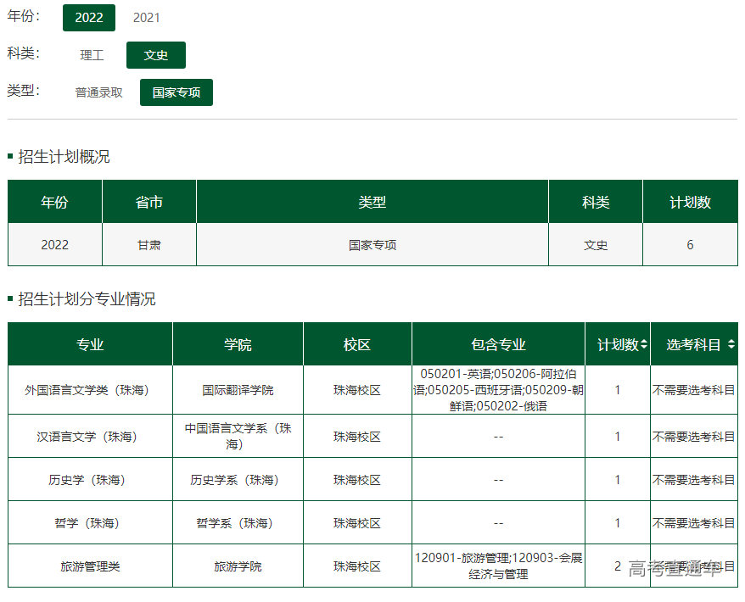Click 旅游学院 college cell
This screenshot has width=745, height=602.
point(238,566)
